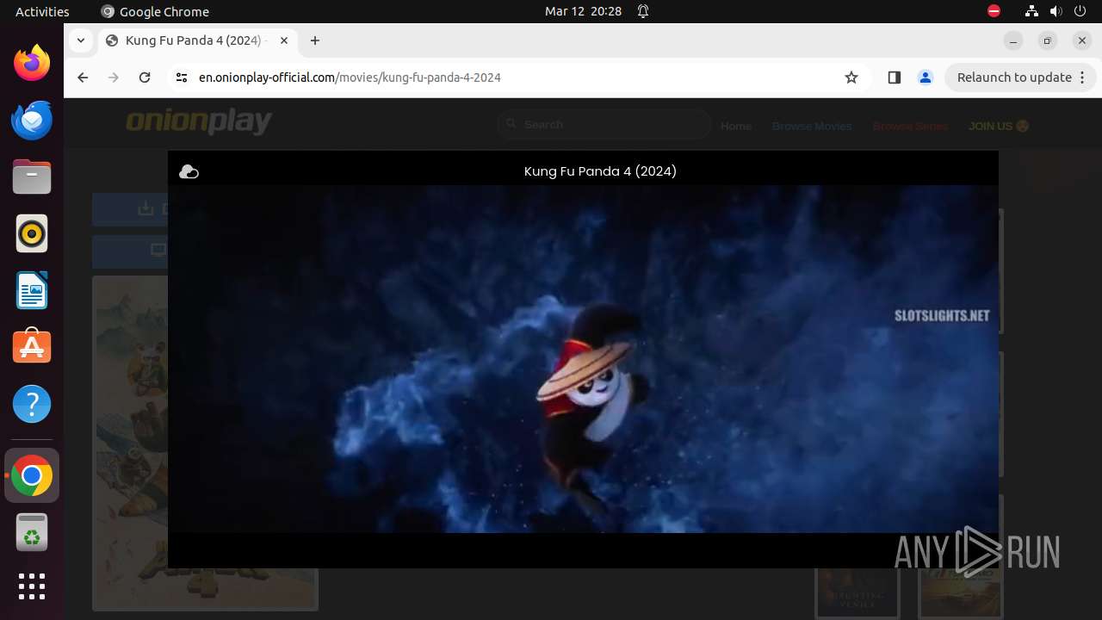View site information icon in address bar
1102x620 pixels.
[x=181, y=77]
